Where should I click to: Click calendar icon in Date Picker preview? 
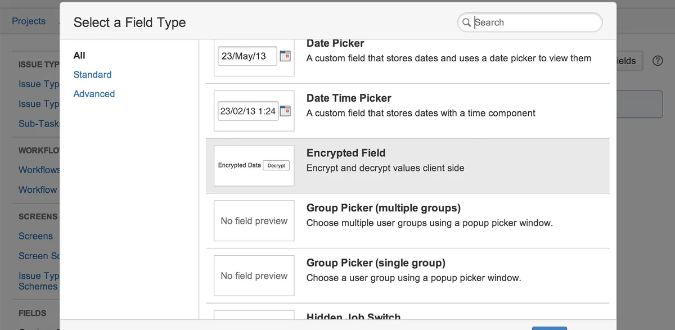(285, 56)
